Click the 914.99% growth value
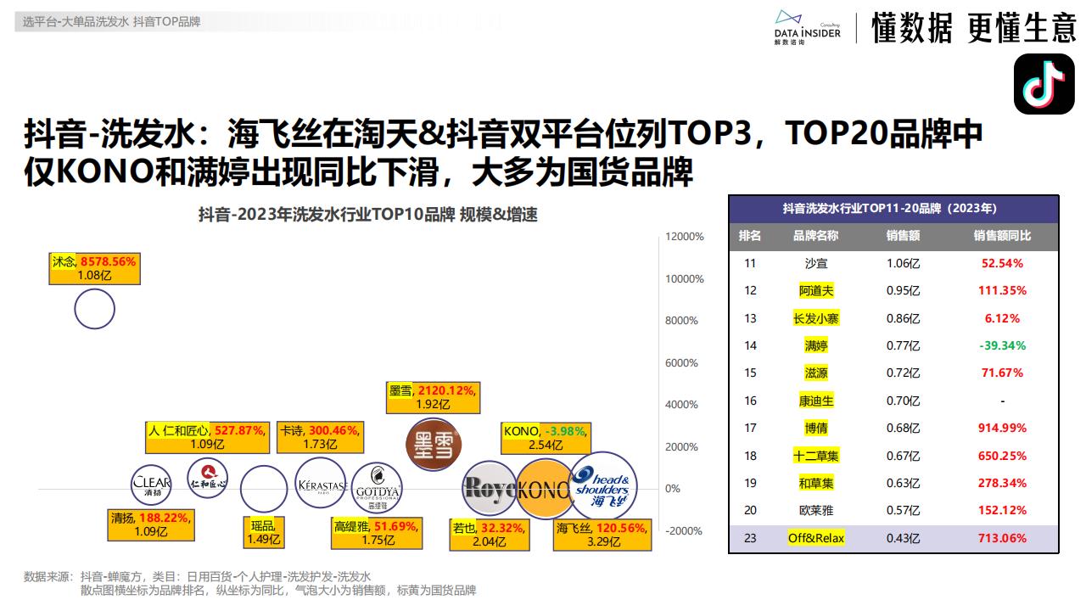This screenshot has height=611, width=1086. click(x=1003, y=428)
